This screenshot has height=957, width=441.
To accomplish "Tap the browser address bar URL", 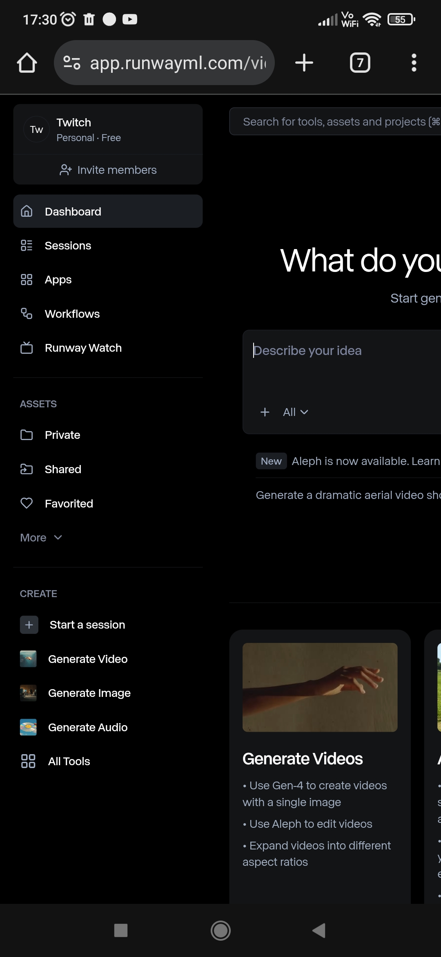I will tap(178, 63).
